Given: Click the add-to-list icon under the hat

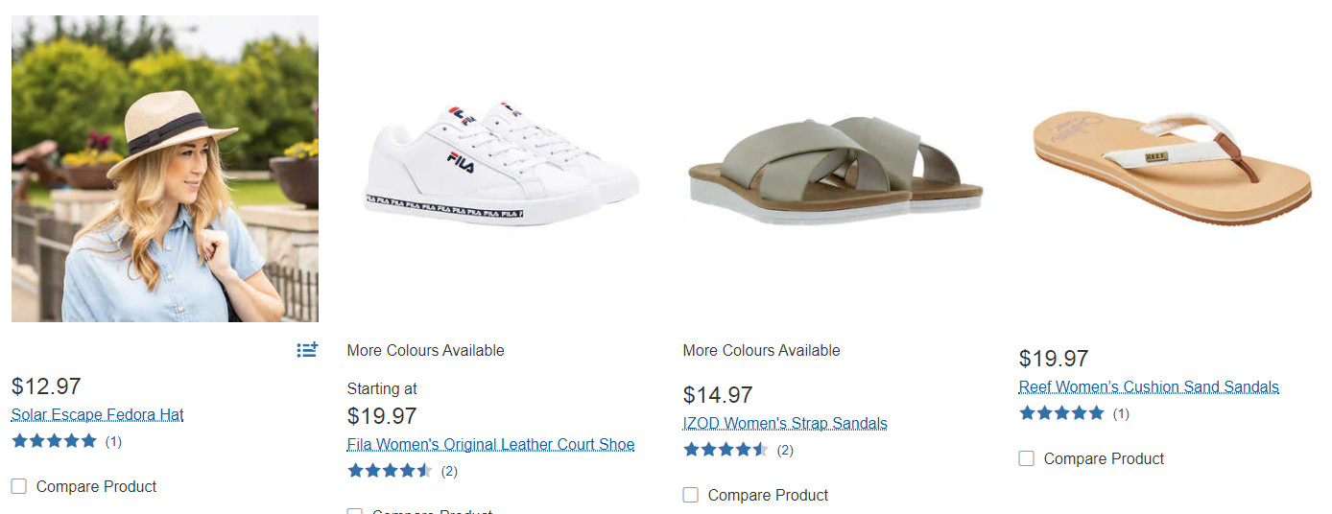Looking at the screenshot, I should pos(307,350).
